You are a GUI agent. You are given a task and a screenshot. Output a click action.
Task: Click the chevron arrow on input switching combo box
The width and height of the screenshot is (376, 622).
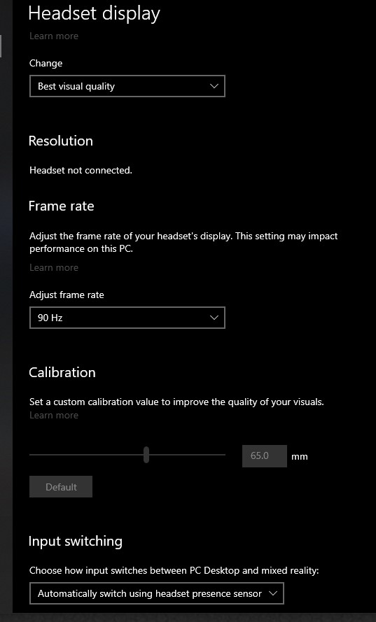(273, 593)
